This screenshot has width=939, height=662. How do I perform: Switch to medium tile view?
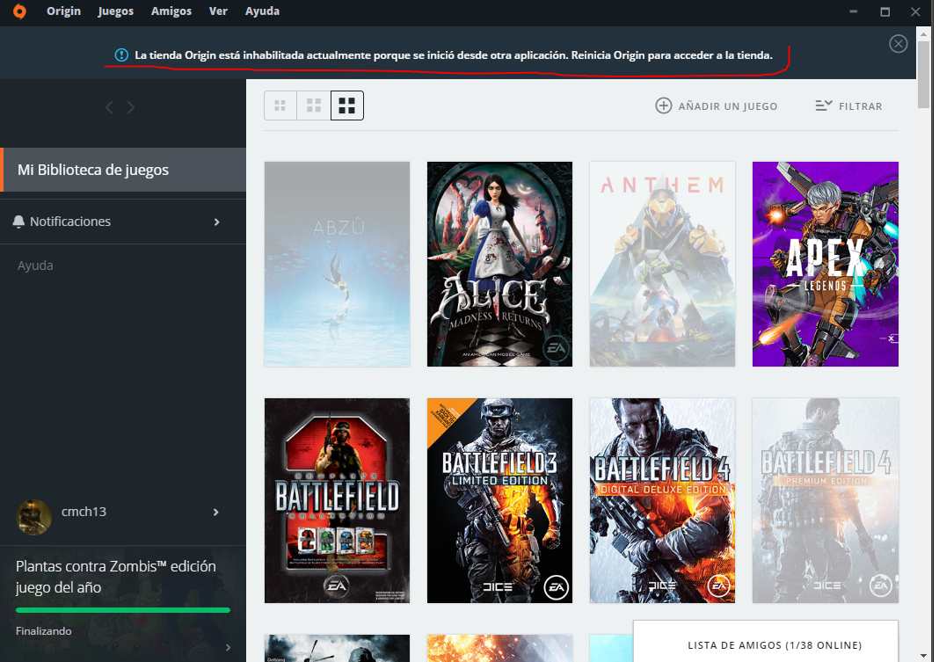314,106
